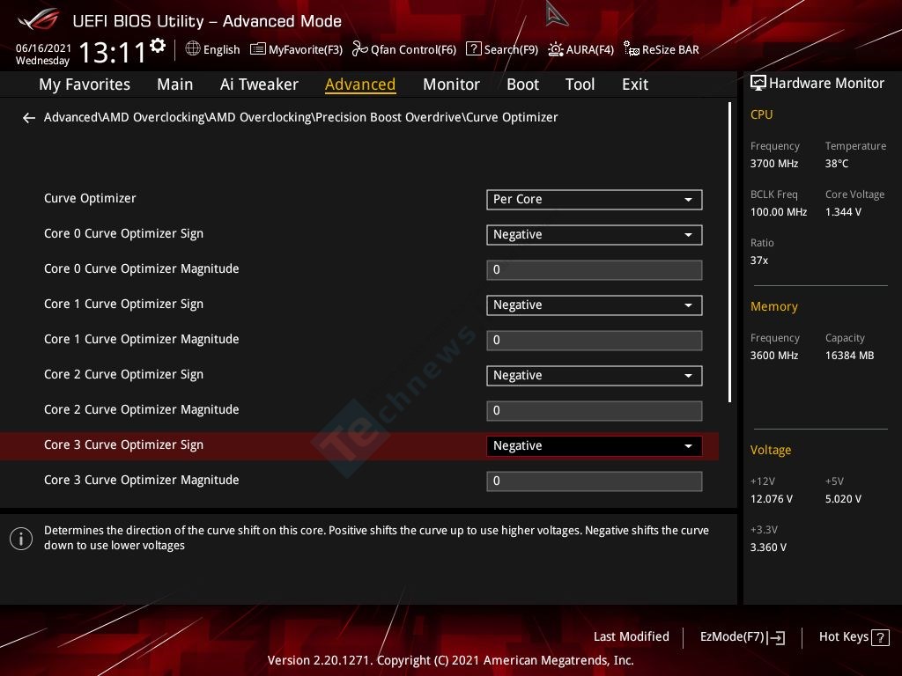Open AURA(F4) lighting icon
The image size is (902, 676).
[x=556, y=49]
